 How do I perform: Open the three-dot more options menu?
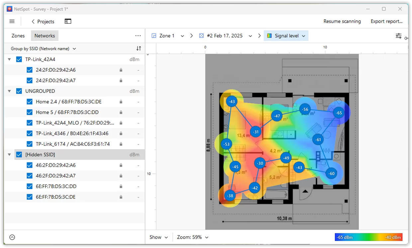(x=138, y=36)
